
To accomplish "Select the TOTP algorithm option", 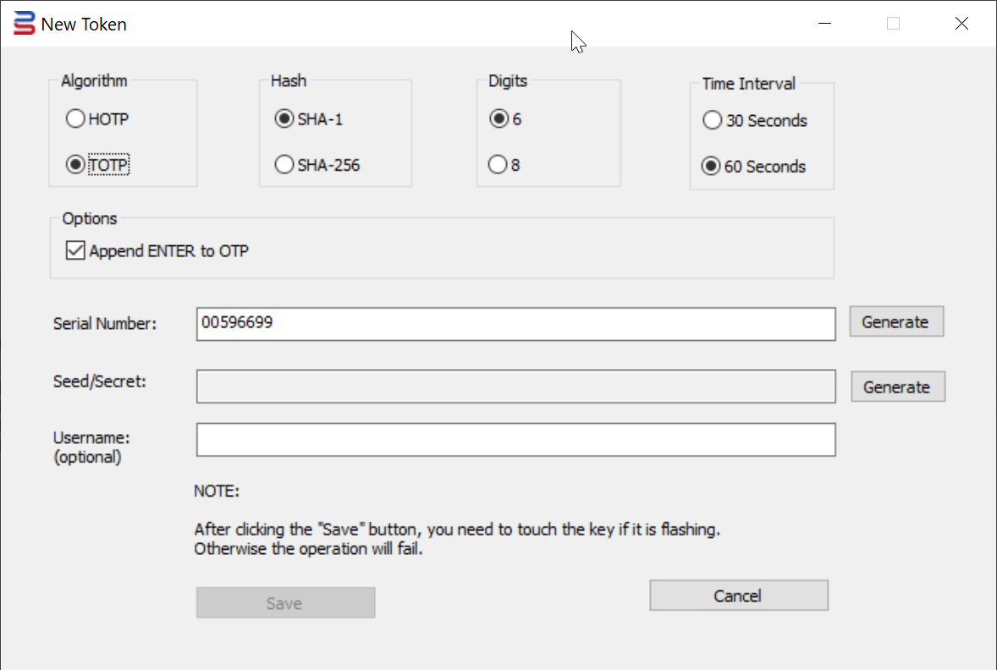I will (x=75, y=165).
